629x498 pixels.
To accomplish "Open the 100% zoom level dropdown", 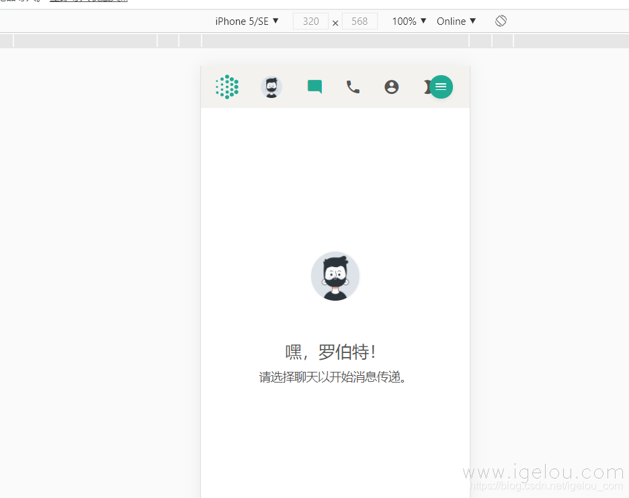I will [x=407, y=21].
